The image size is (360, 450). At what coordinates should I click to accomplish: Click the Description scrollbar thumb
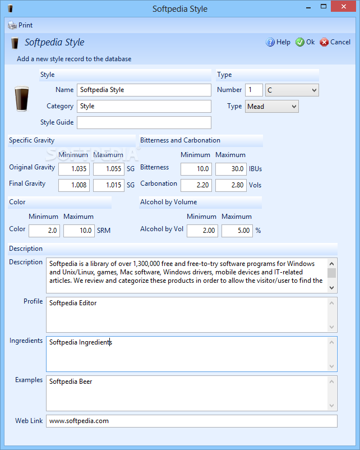332,273
